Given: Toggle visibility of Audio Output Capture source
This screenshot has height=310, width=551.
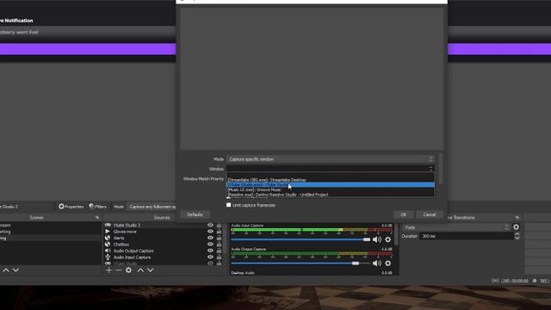Looking at the screenshot, I should pyautogui.click(x=210, y=251).
